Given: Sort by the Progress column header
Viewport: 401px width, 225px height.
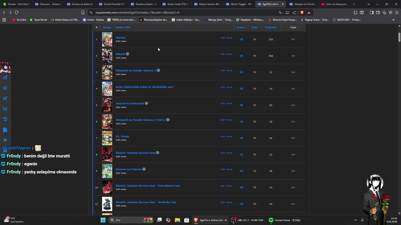Looking at the screenshot, I should (271, 27).
